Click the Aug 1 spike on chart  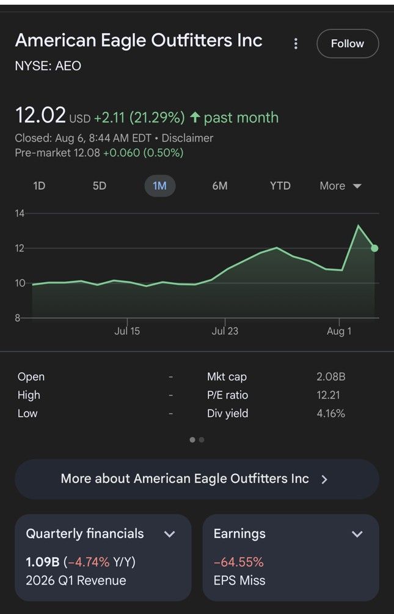coord(358,225)
